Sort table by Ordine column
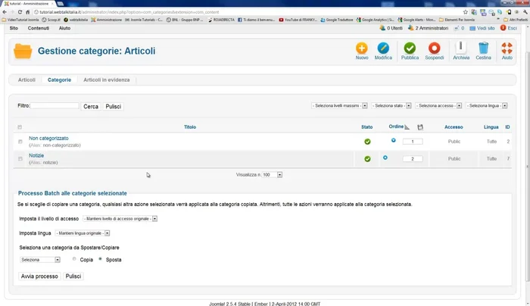The height and width of the screenshot is (306, 530). pyautogui.click(x=396, y=126)
